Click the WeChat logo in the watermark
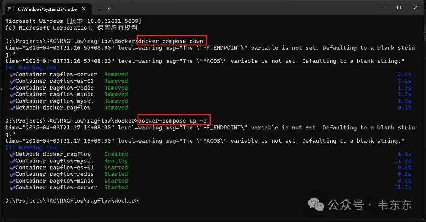 point(316,204)
